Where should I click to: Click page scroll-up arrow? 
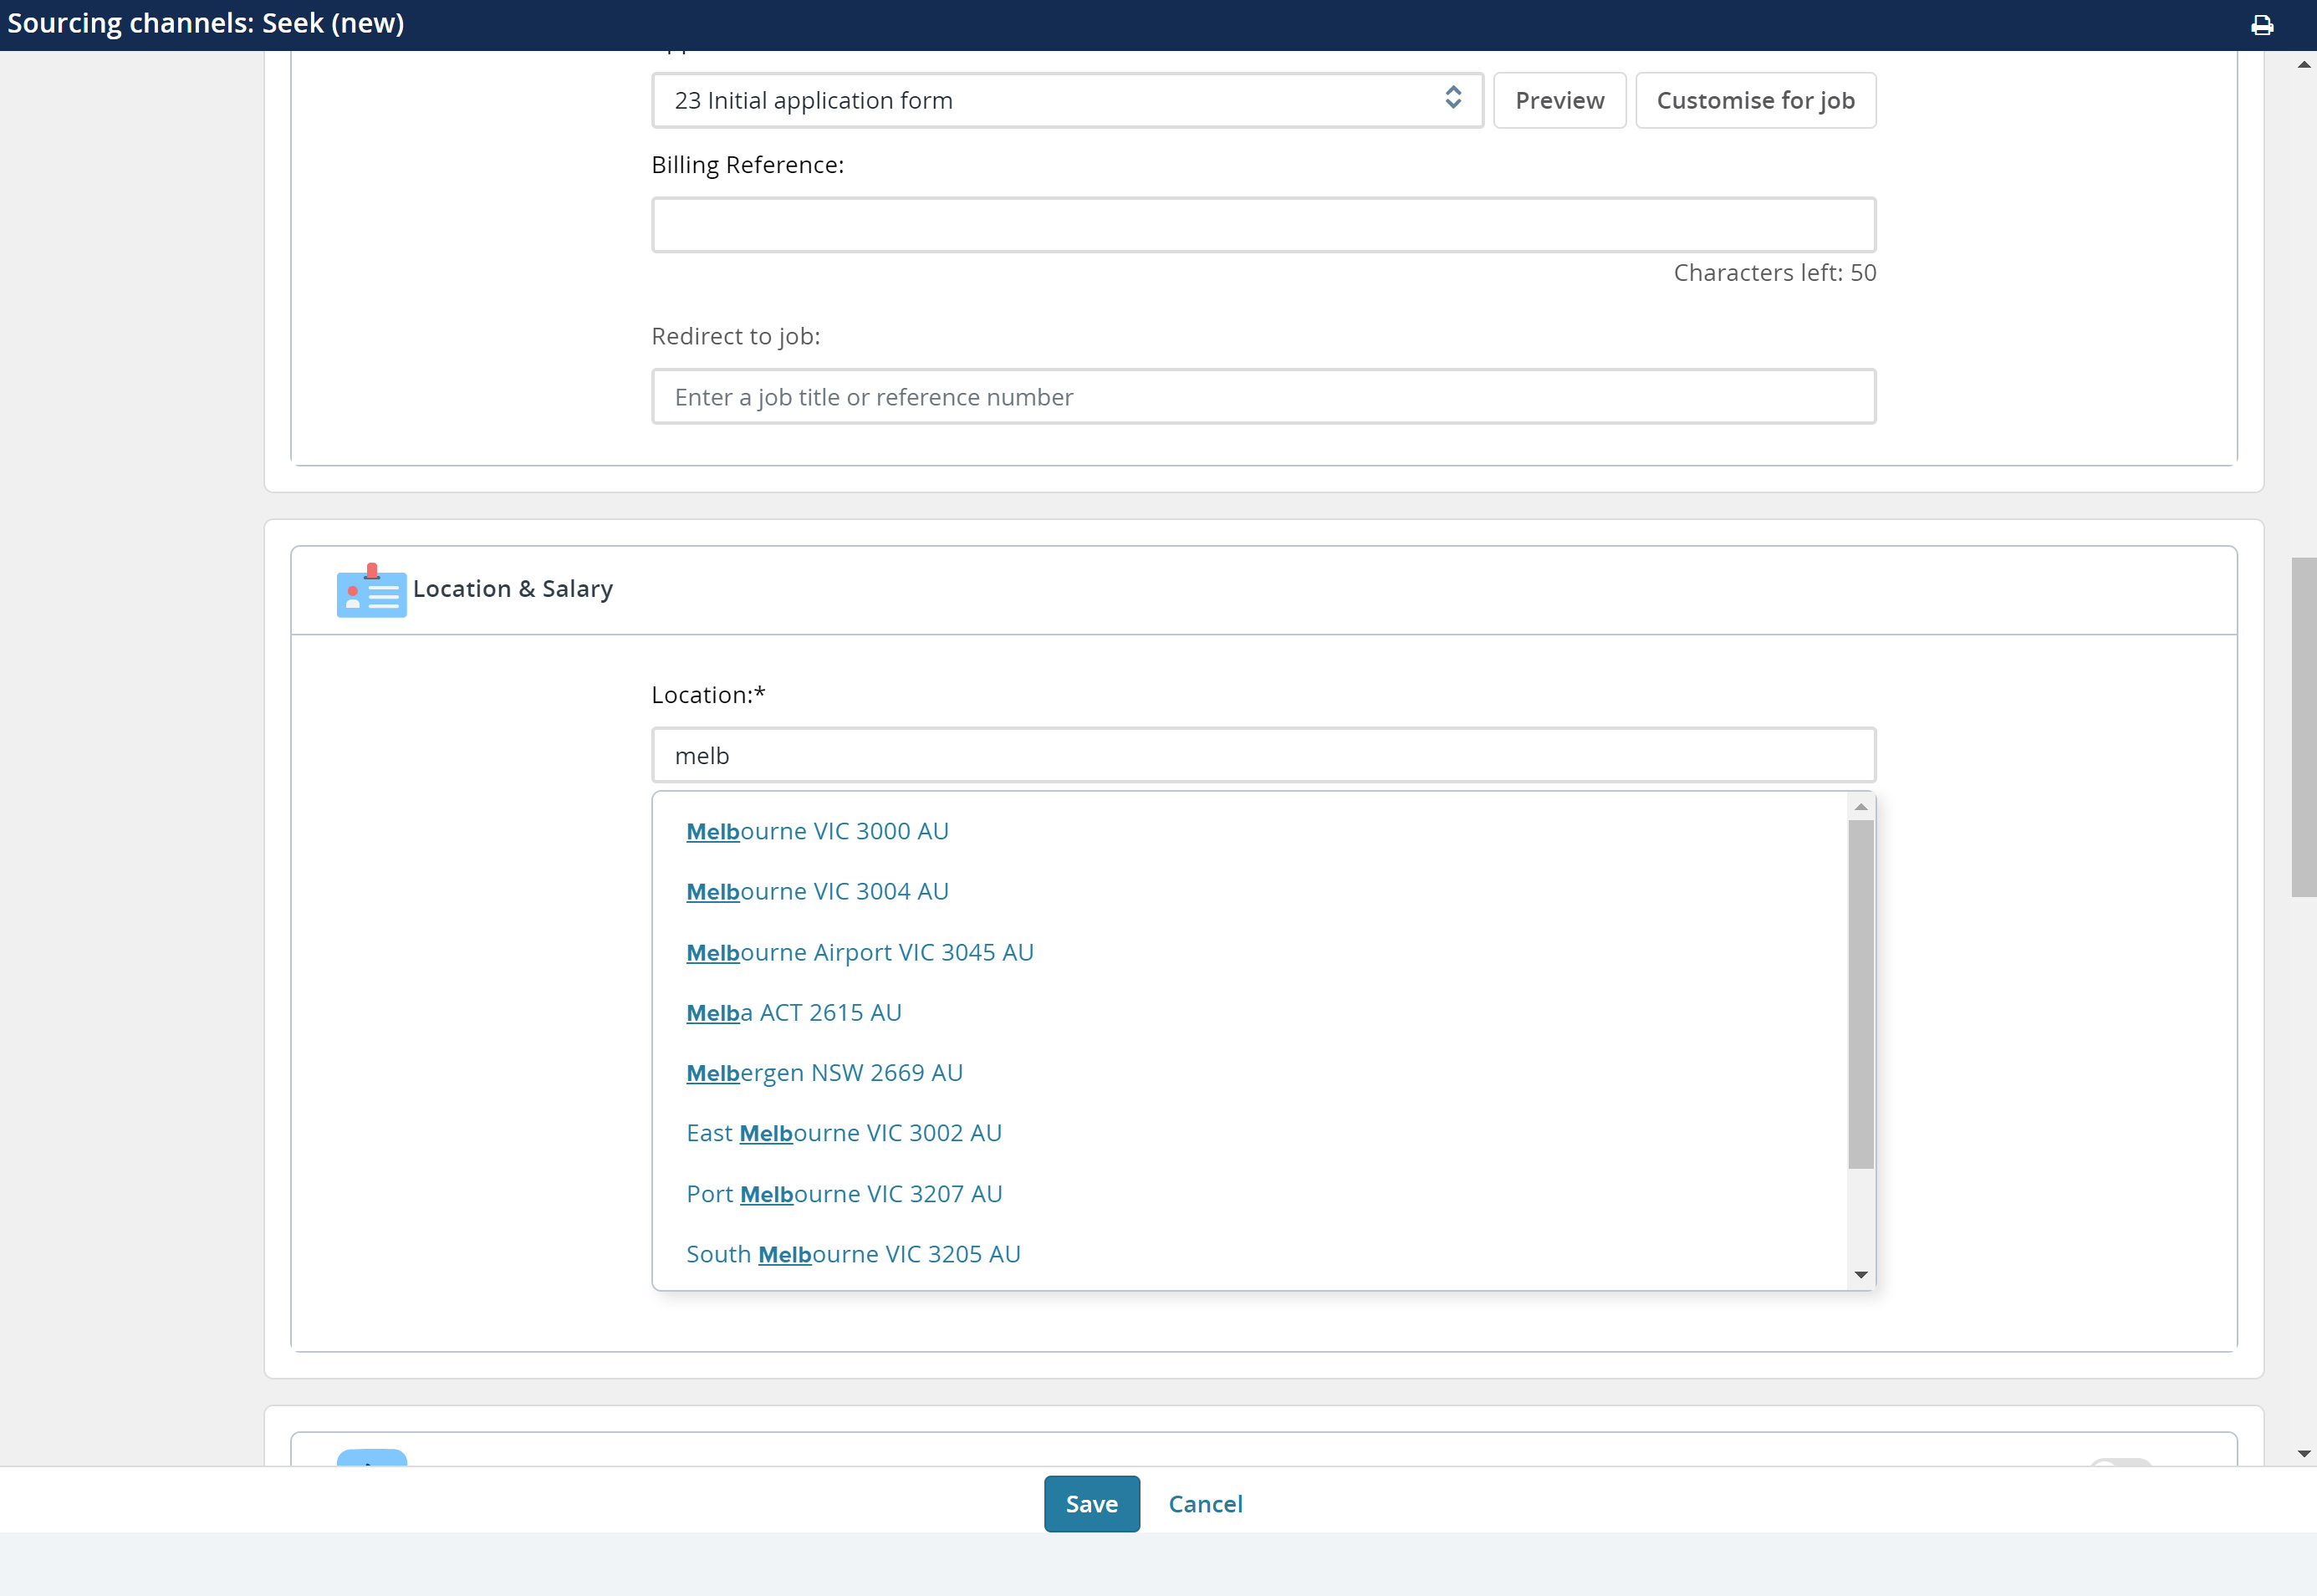coord(2303,64)
